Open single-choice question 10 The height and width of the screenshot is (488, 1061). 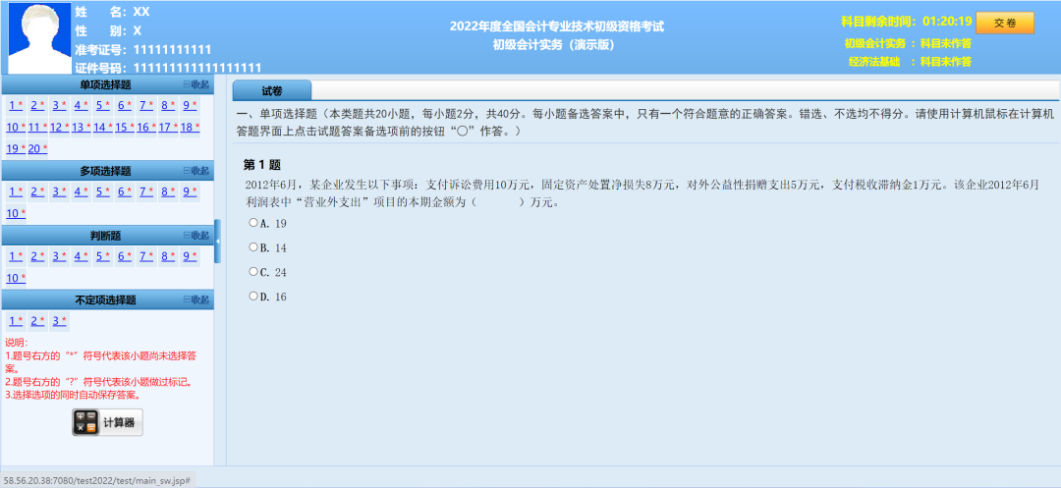pyautogui.click(x=17, y=127)
